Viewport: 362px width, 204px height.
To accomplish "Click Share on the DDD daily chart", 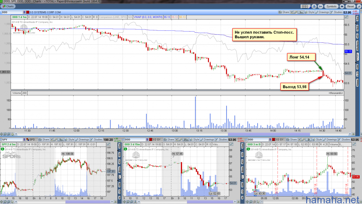I will pos(292,139).
